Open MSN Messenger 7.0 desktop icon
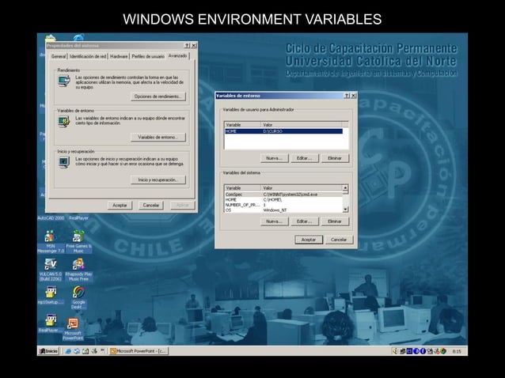505x378 pixels. point(49,236)
